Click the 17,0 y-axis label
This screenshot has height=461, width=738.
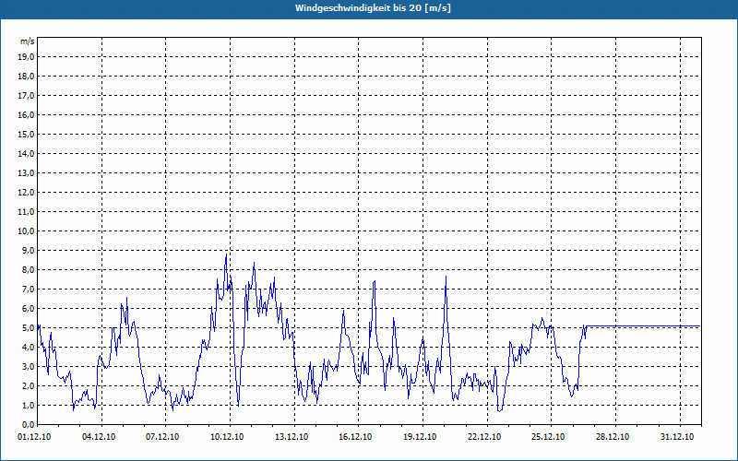click(x=27, y=96)
